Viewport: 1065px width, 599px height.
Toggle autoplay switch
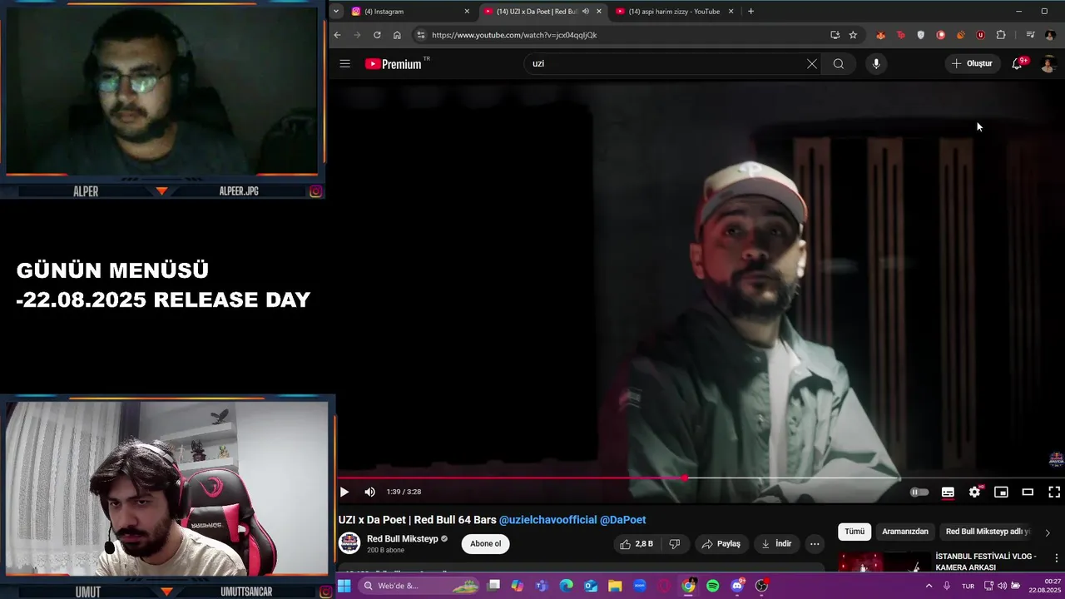(x=919, y=492)
